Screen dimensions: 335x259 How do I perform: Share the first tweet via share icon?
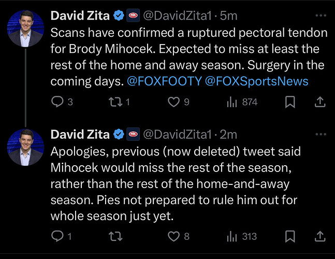[x=320, y=102]
